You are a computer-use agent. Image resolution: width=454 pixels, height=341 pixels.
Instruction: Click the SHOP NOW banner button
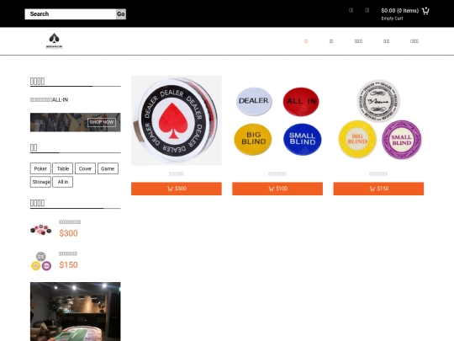pos(102,122)
